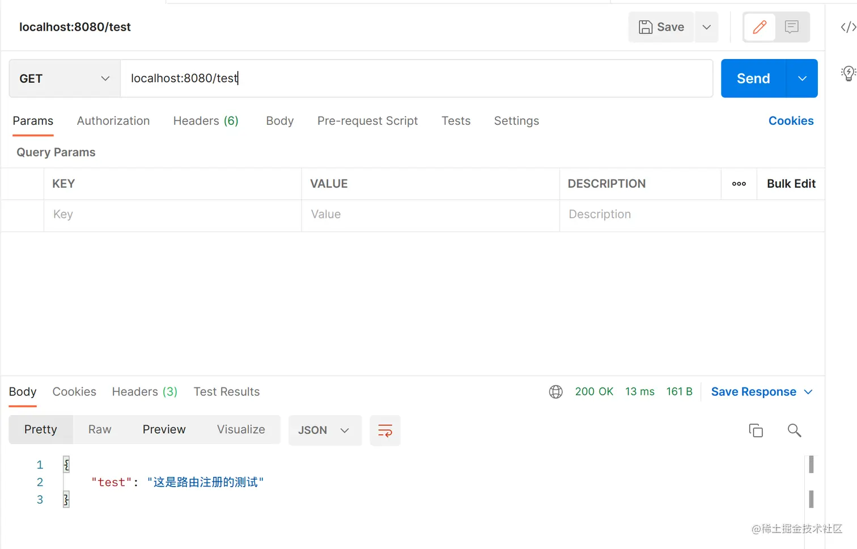
Task: Open the response Cookies tab
Action: [74, 392]
